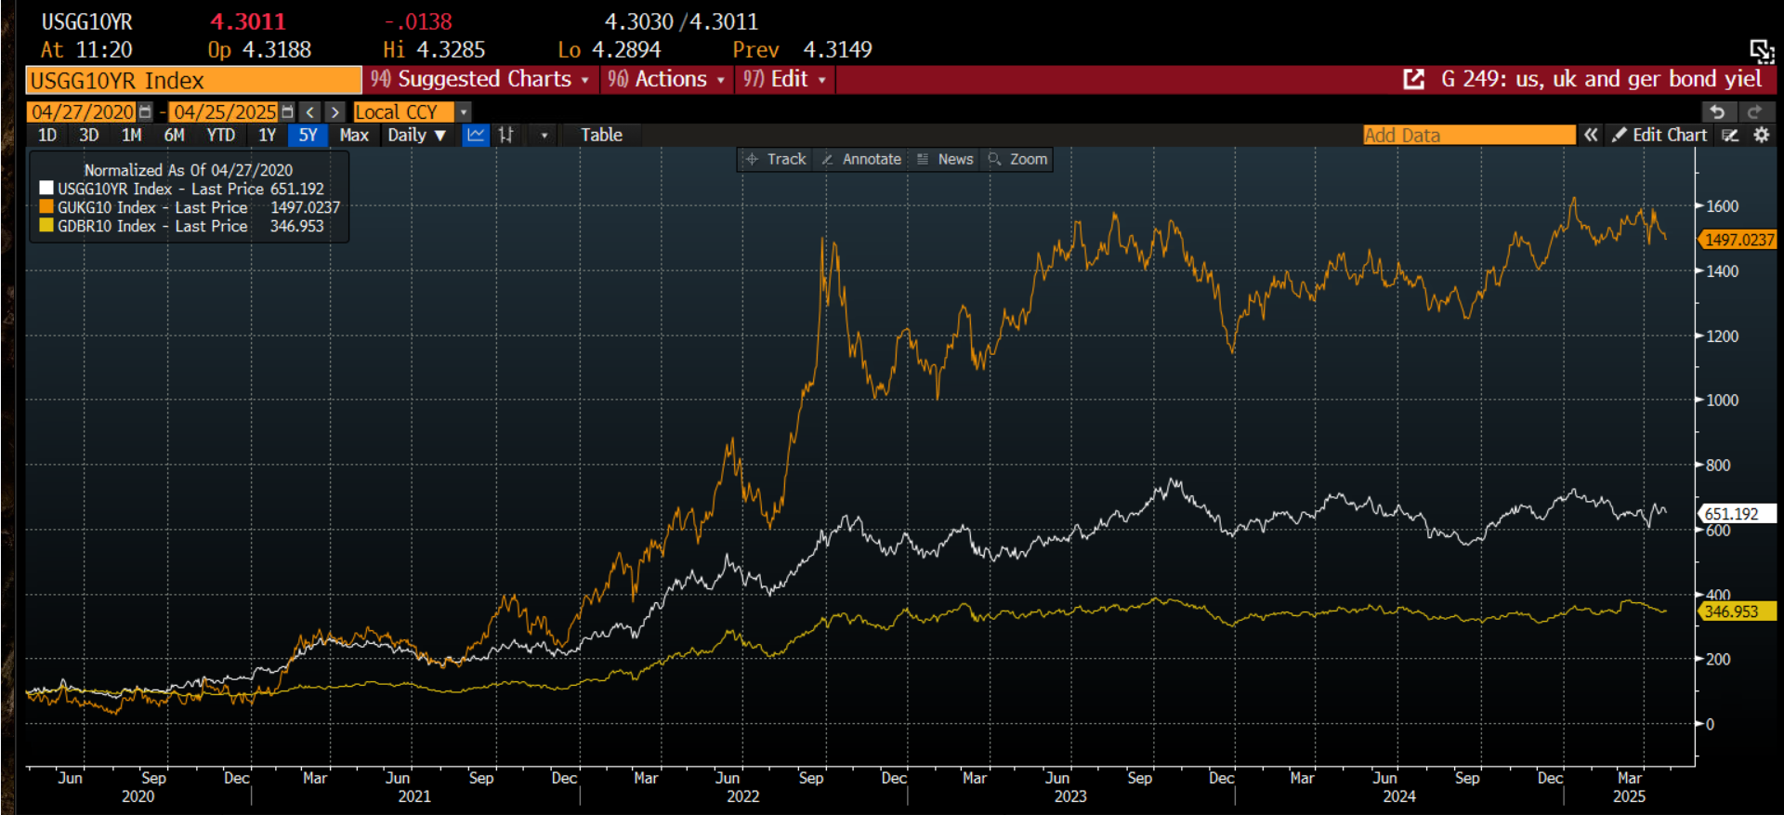Viewport: 1784px width, 815px height.
Task: Click the orange GUKG10 legend color swatch
Action: [x=46, y=207]
